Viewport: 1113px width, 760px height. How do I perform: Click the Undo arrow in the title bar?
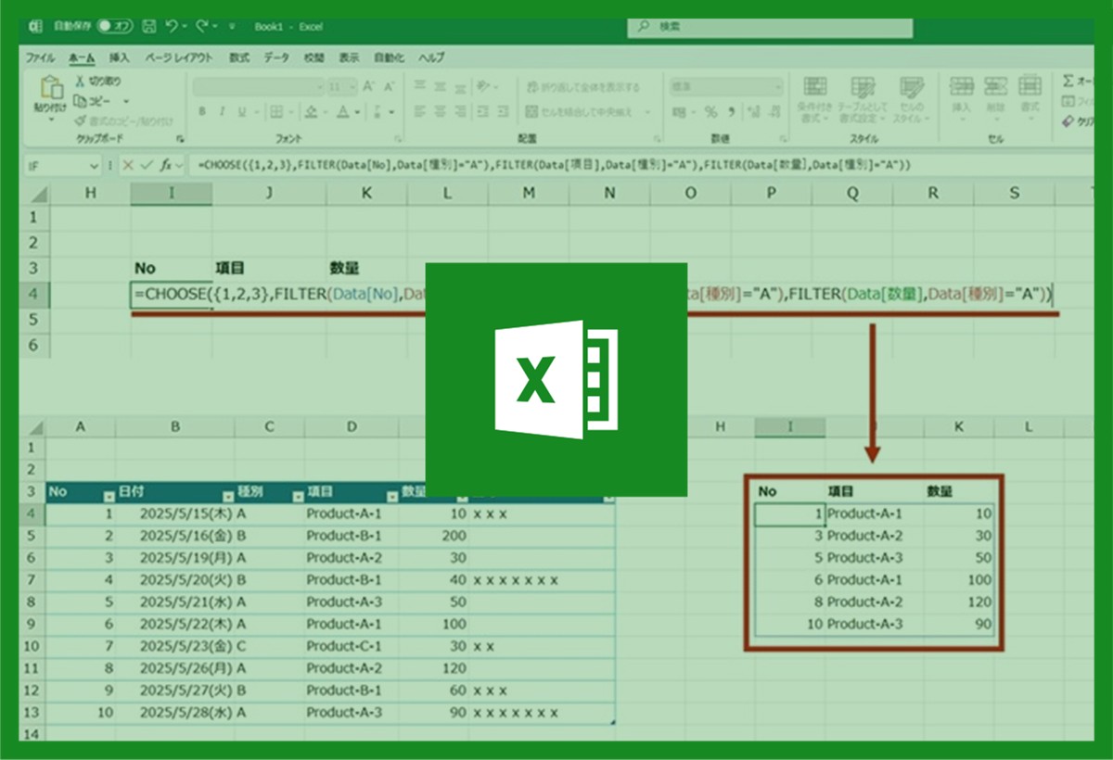173,27
